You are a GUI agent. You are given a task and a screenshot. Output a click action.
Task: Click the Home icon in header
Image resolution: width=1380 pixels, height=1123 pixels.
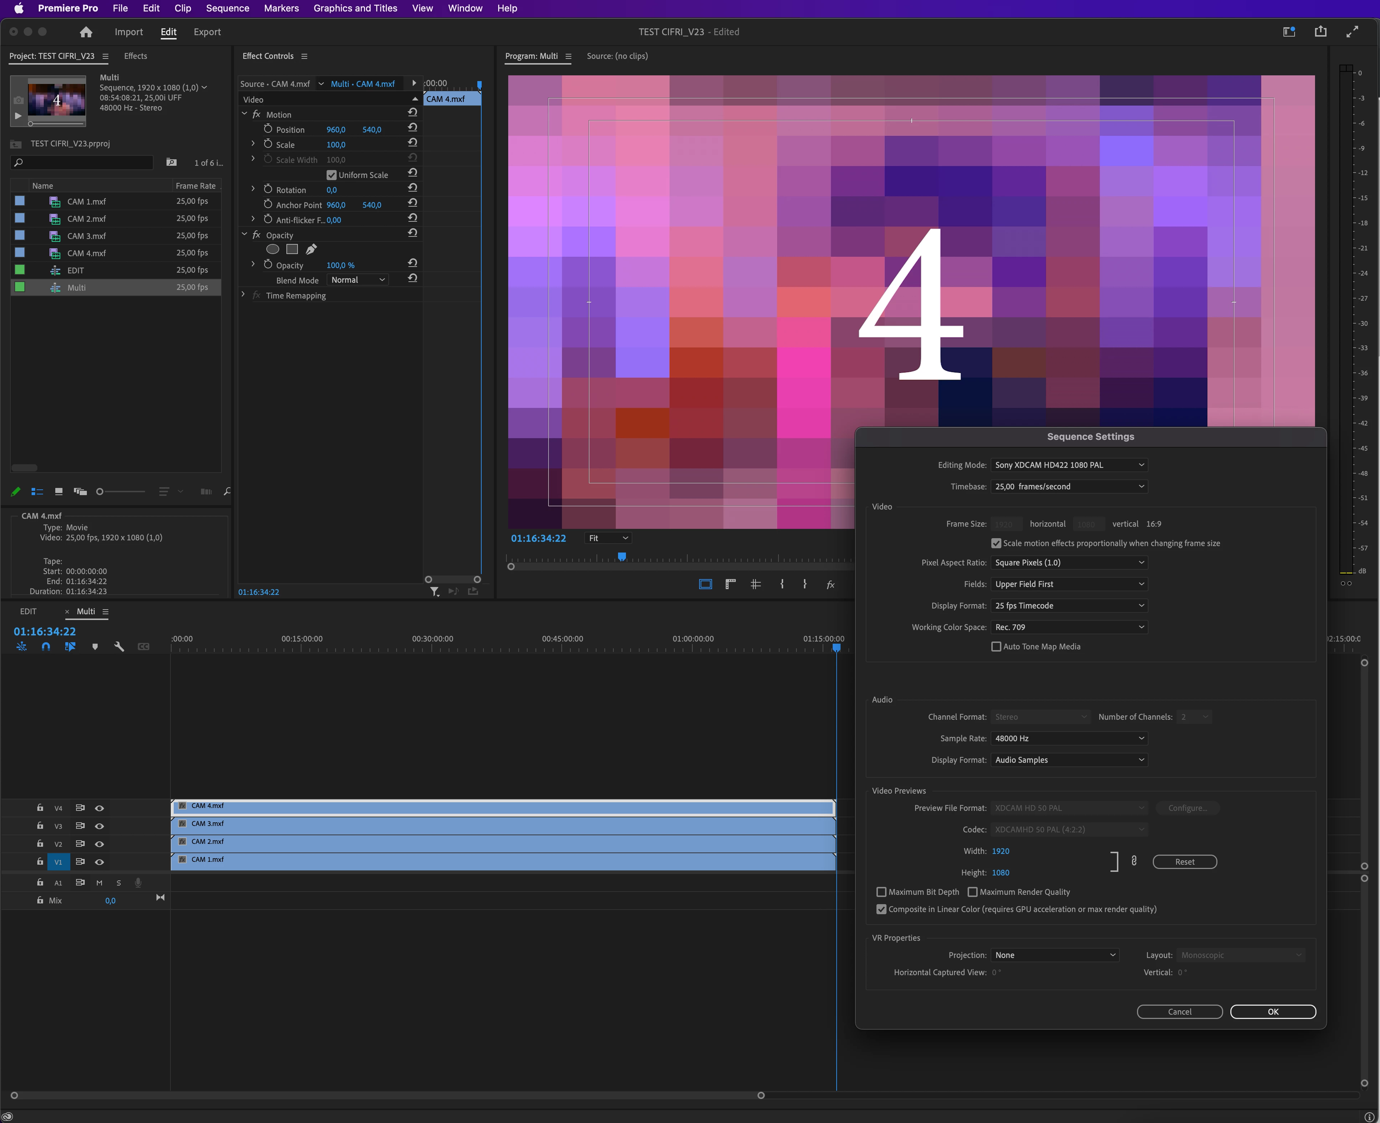click(86, 32)
